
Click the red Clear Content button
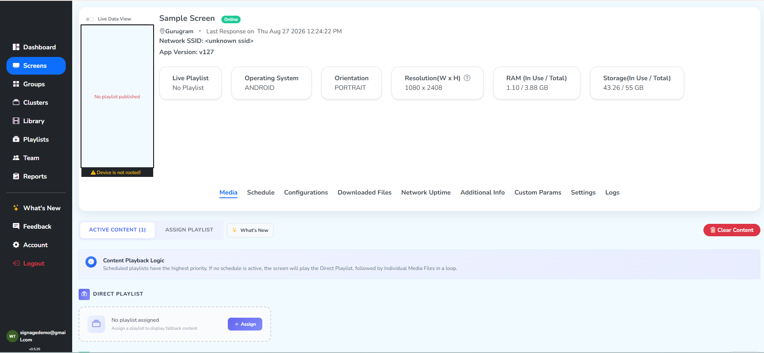coord(732,230)
